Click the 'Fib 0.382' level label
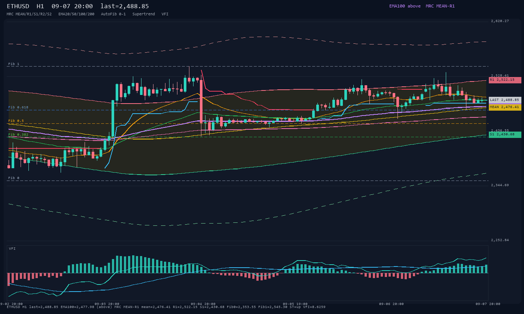This screenshot has height=314, width=524. [18, 135]
